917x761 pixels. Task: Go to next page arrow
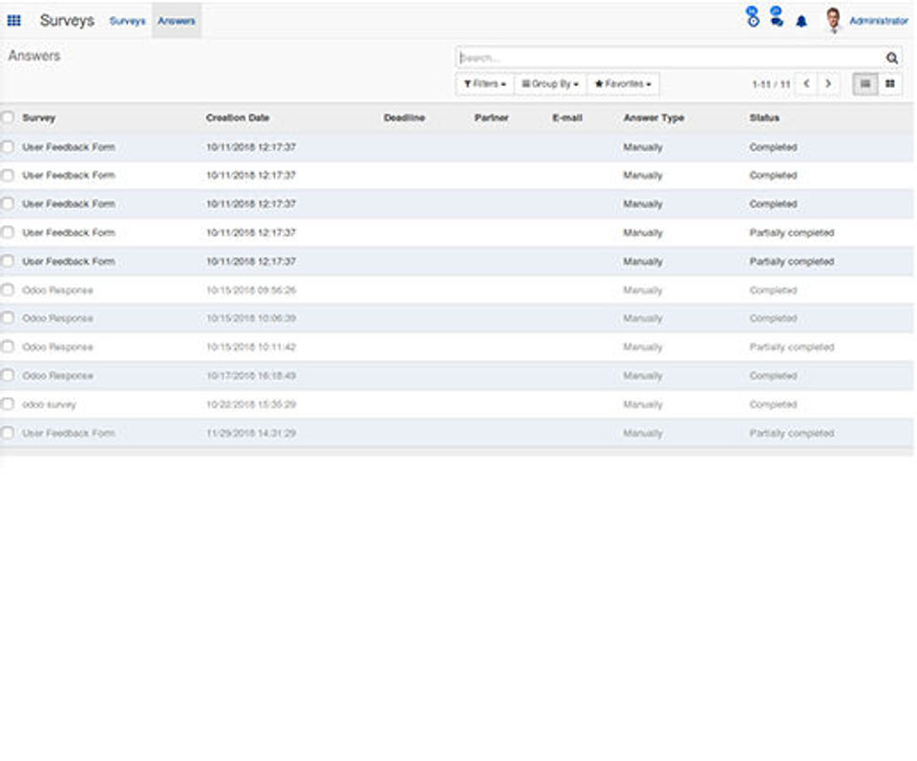point(827,84)
